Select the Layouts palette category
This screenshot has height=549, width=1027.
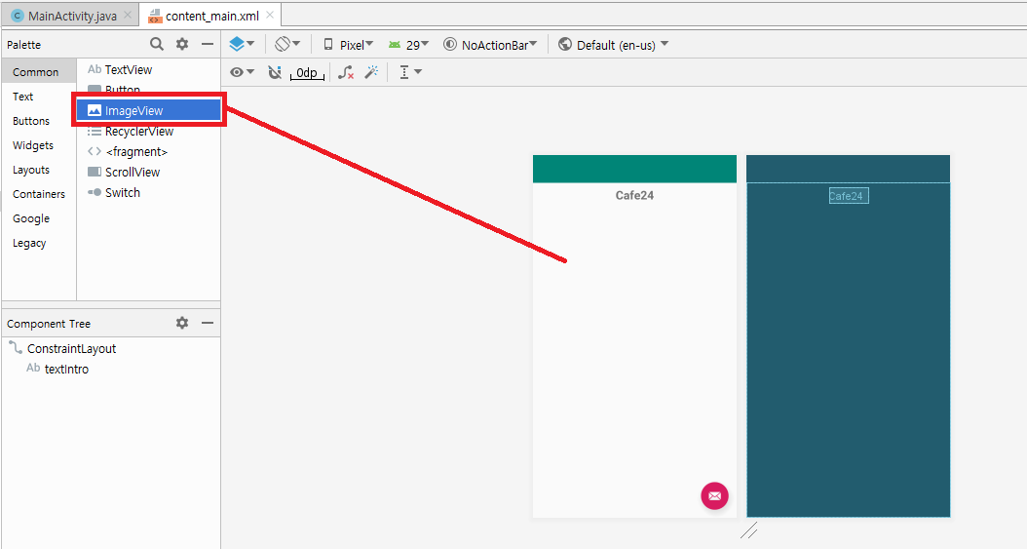pos(39,170)
